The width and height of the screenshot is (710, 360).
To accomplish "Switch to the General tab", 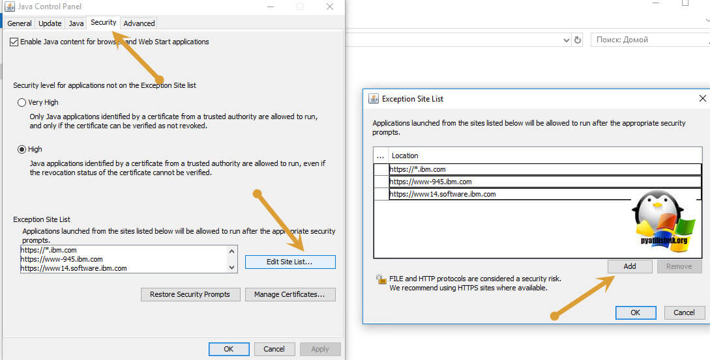I will [20, 23].
